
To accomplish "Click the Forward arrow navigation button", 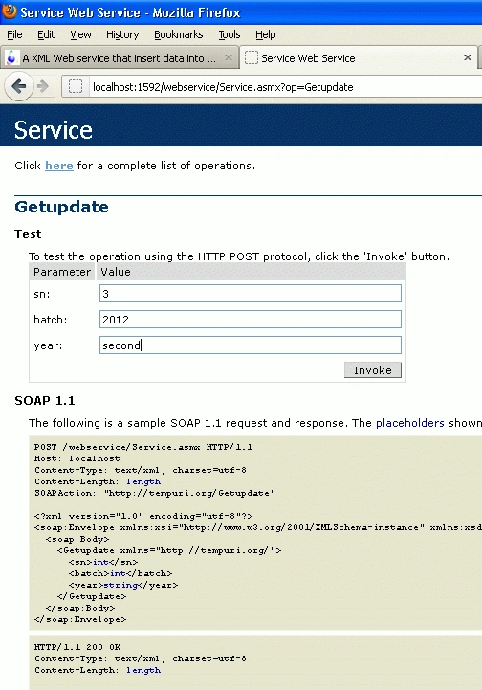I will (x=43, y=86).
